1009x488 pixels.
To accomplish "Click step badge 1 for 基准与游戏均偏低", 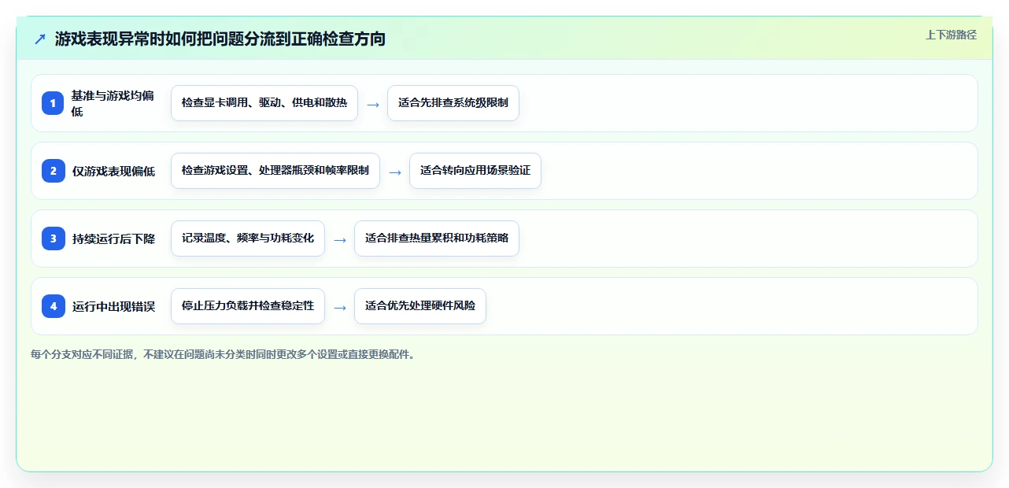I will coord(54,103).
